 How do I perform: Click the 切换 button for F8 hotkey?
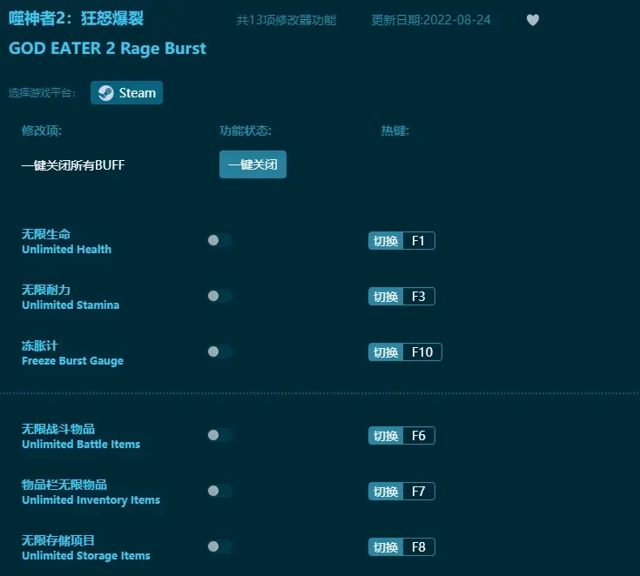[386, 547]
